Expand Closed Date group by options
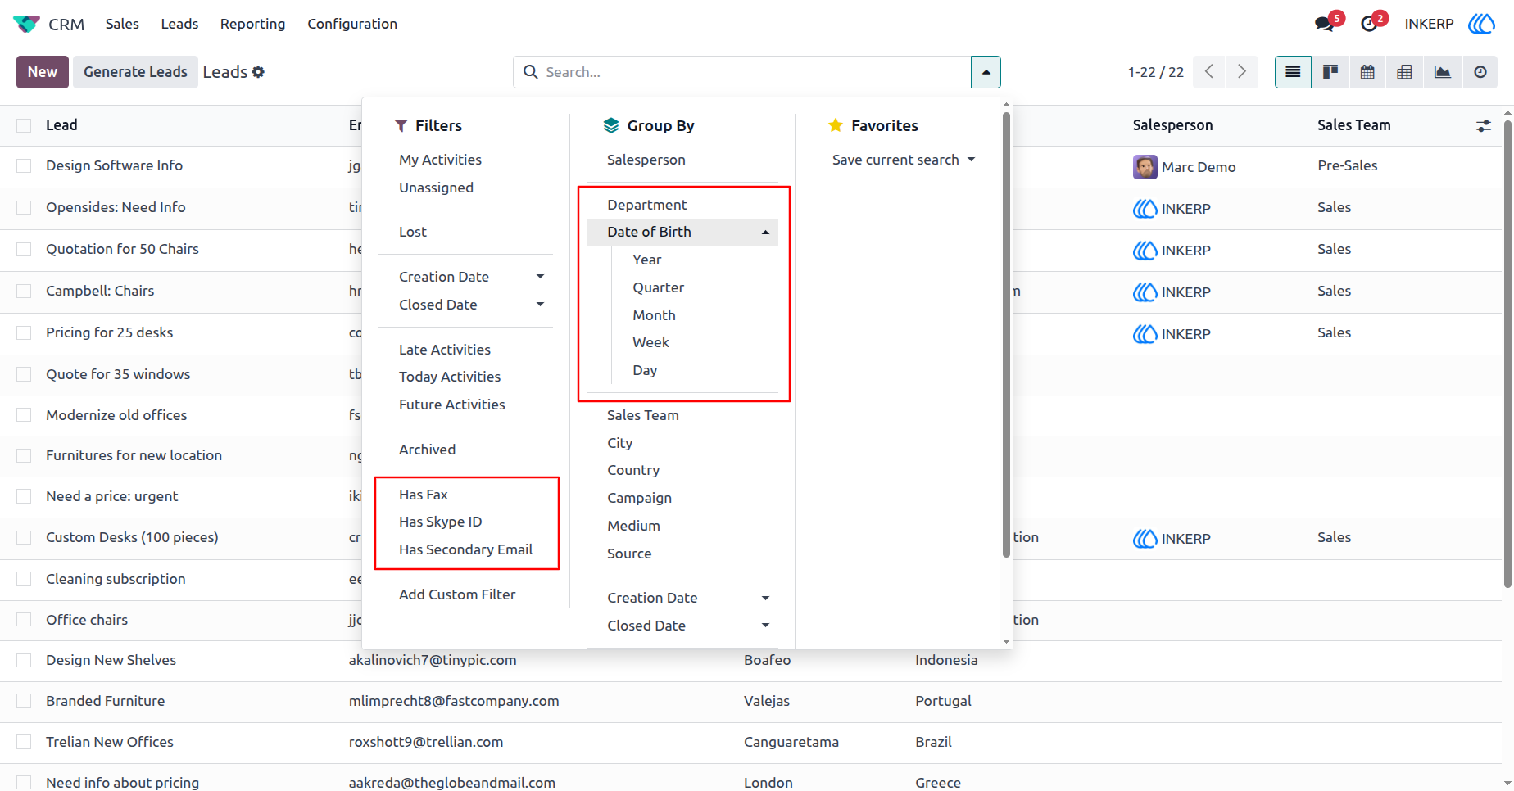The width and height of the screenshot is (1514, 791). pos(765,626)
